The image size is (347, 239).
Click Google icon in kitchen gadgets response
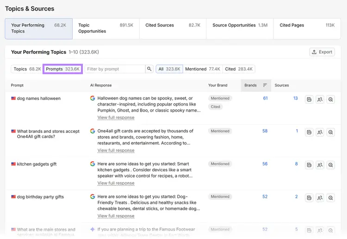[x=93, y=164]
